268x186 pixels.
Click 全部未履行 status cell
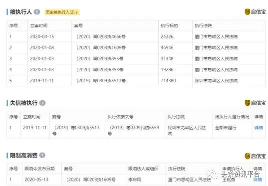pos(226,128)
